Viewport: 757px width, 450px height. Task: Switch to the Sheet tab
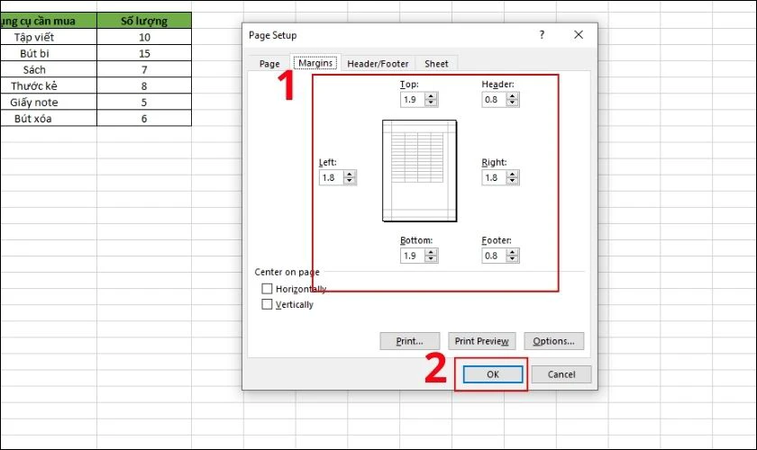click(x=436, y=64)
